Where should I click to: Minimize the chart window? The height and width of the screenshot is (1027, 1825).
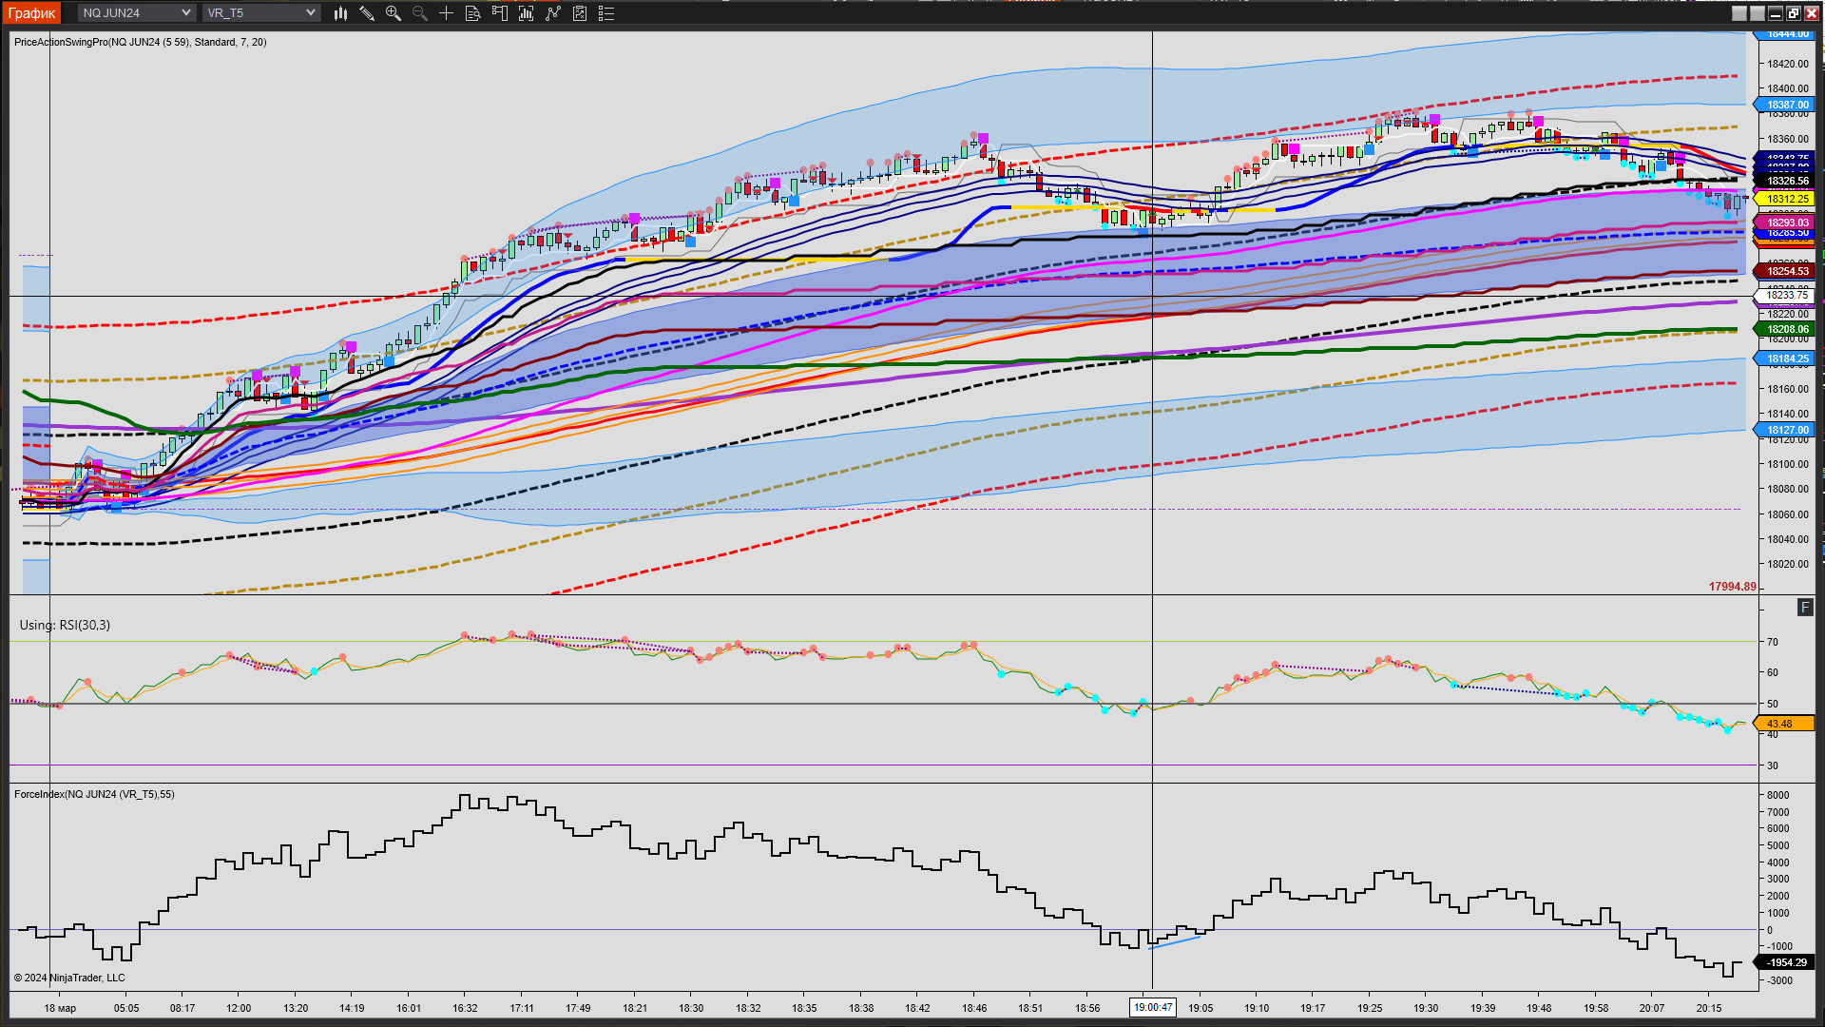click(x=1775, y=13)
